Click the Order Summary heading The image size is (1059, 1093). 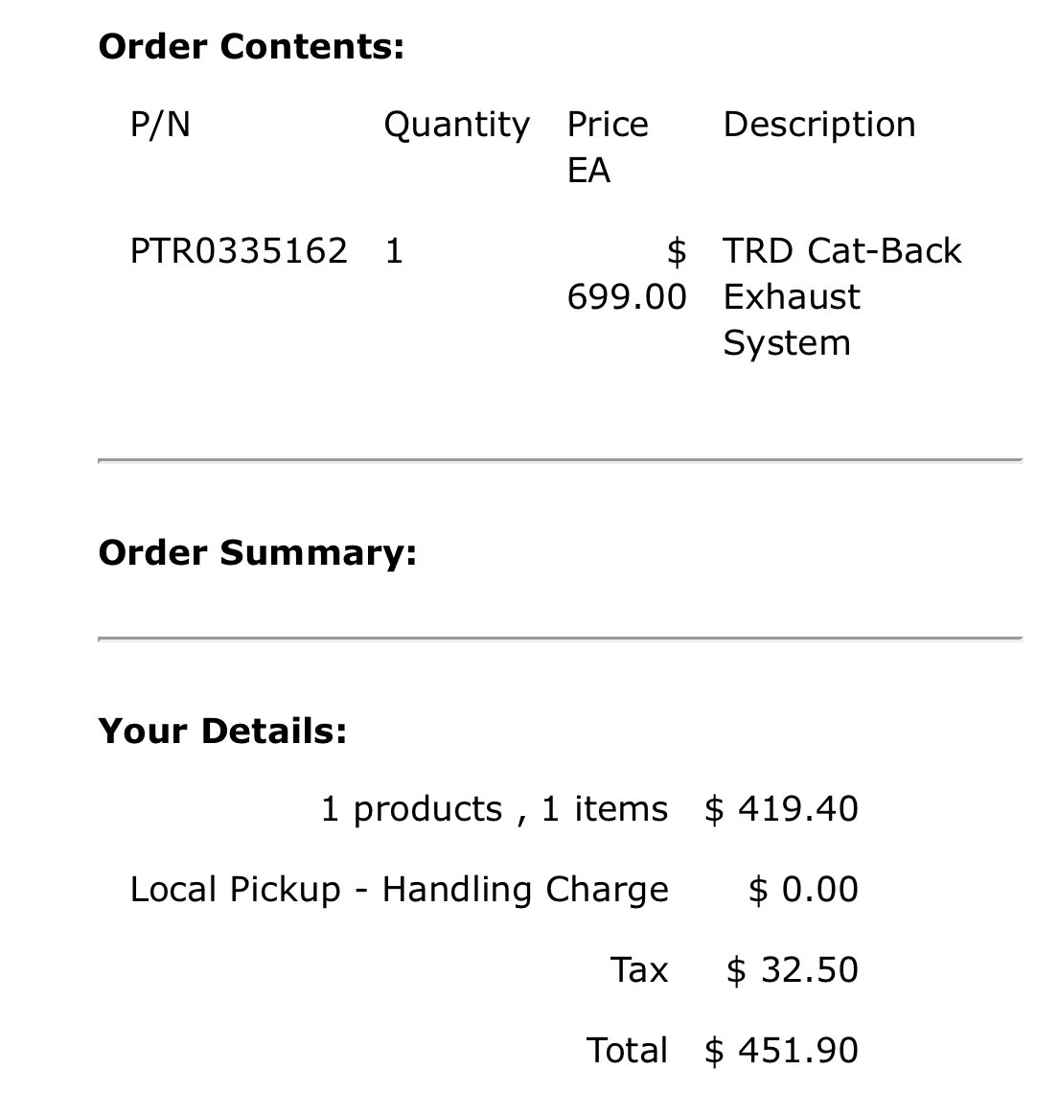click(257, 553)
